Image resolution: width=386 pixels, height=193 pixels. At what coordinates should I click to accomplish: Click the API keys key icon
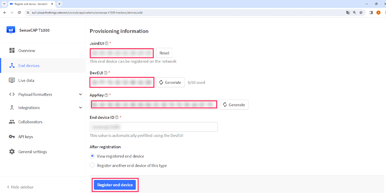pos(12,137)
